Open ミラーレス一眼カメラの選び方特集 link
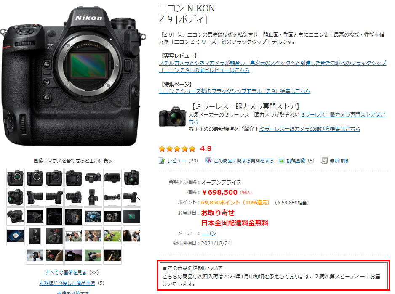Screen dimensions: 395x294 pos(310,129)
